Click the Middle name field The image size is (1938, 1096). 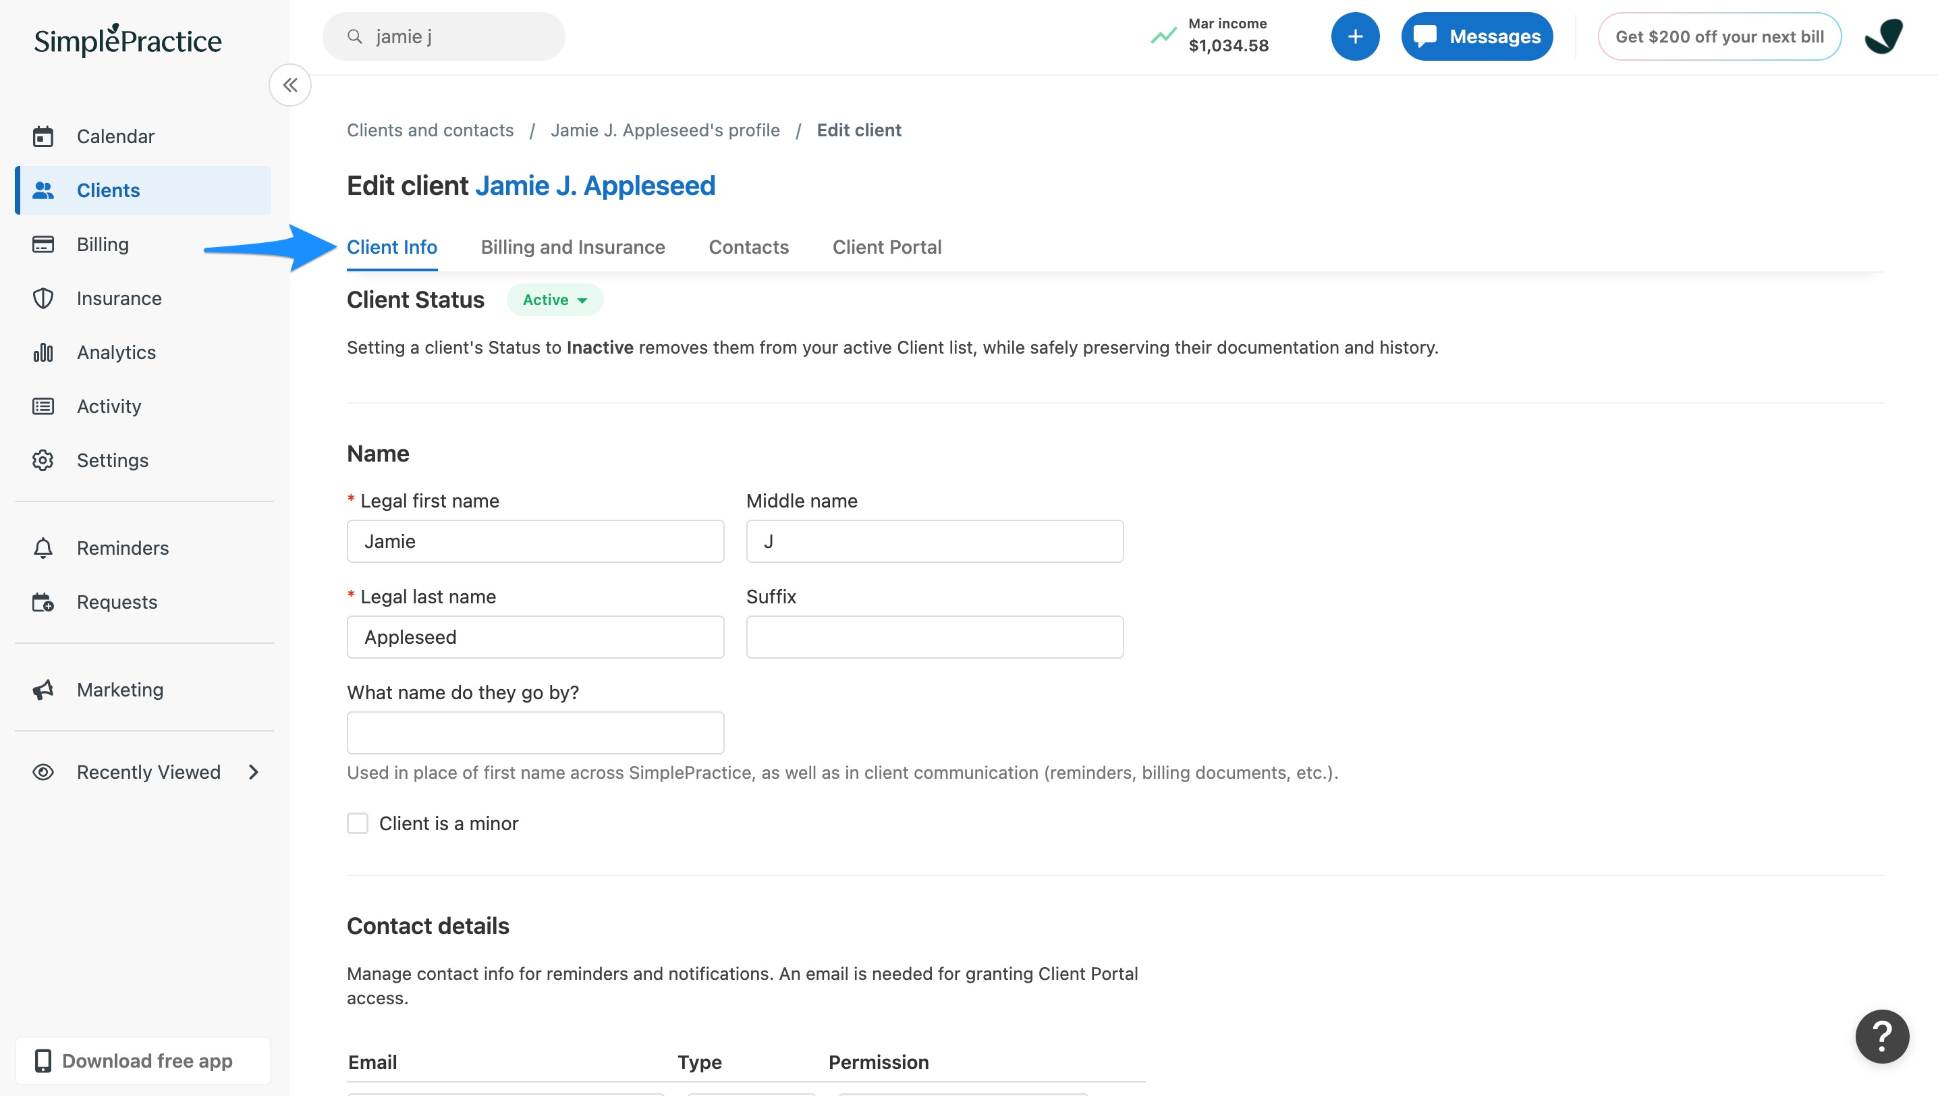[934, 541]
